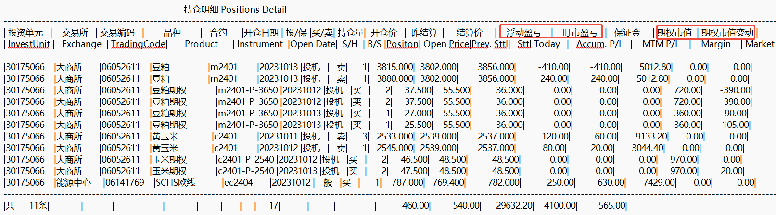The width and height of the screenshot is (776, 215).
Task: Click the 保证金 column header
Action: pos(627,33)
